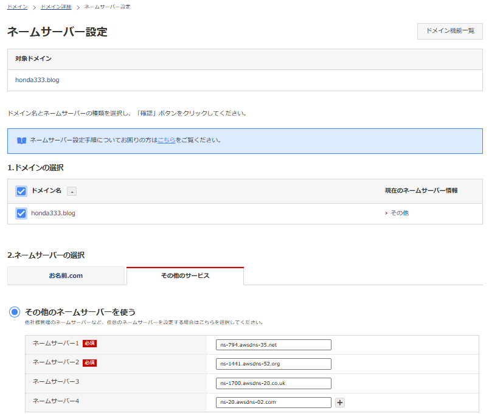Click the 必須 badge beside ネームサーバー1
Viewport: 489px width, 419px height.
coord(90,344)
